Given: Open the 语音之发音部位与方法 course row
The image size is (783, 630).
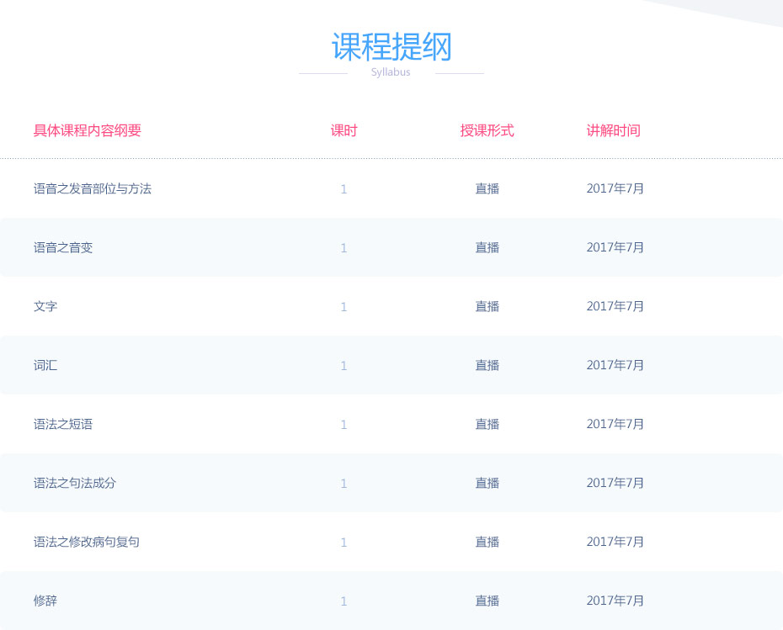Looking at the screenshot, I should click(391, 188).
